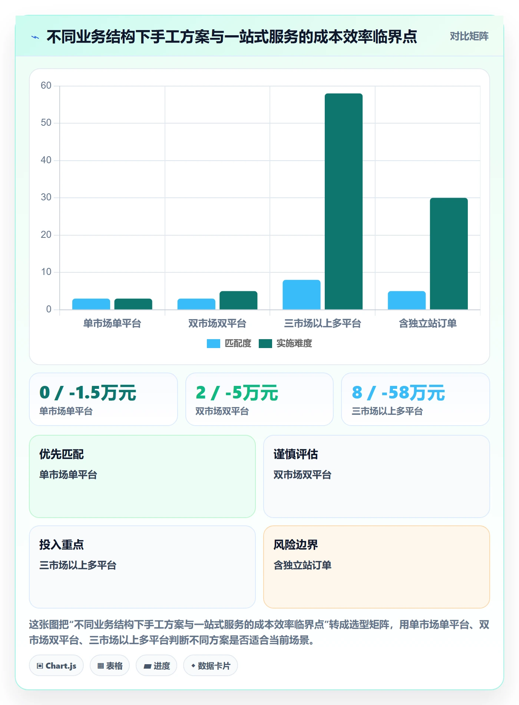Click the diamond icon in the 数据卡片 chip
519x705 pixels.
193,666
